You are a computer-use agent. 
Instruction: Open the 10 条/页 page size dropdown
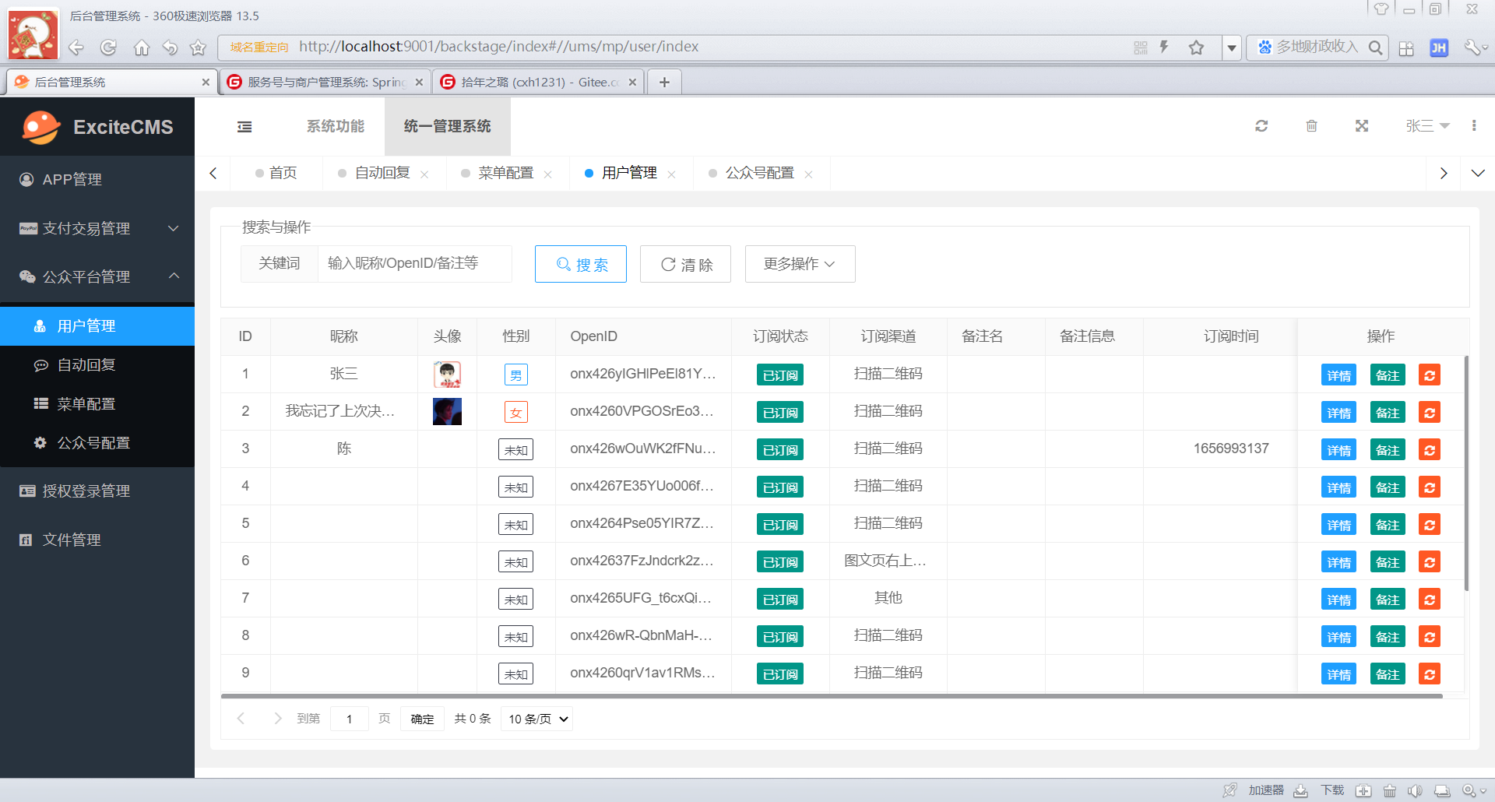click(x=537, y=719)
